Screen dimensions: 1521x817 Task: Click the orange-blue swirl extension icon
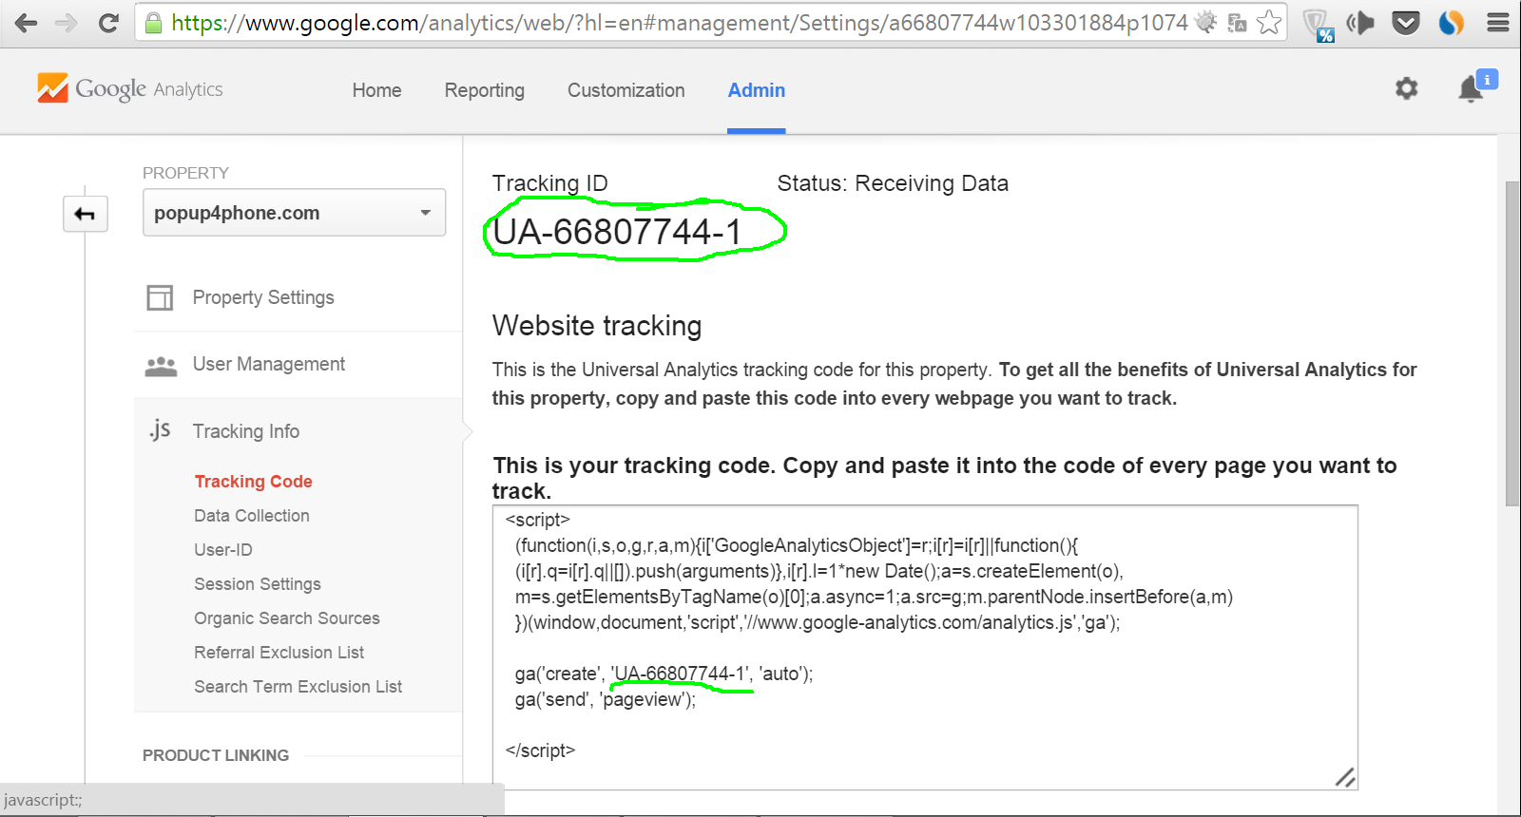(1451, 23)
